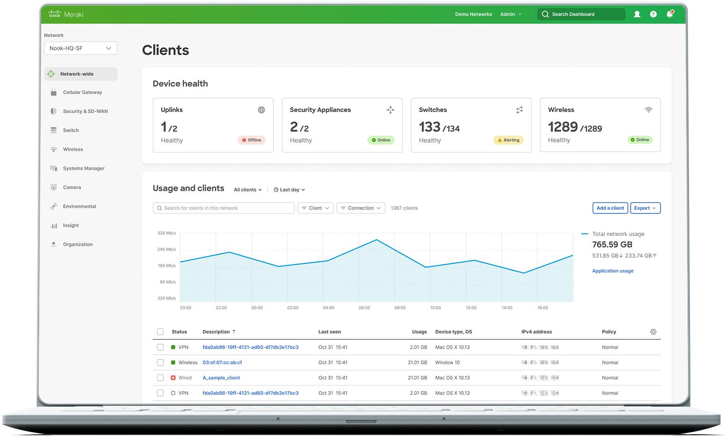Open the Last day time range dropdown
Viewport: 724px width, 437px height.
pos(289,190)
